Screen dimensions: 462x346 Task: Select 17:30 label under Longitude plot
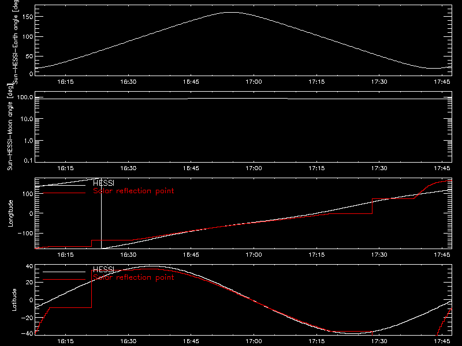coord(379,254)
